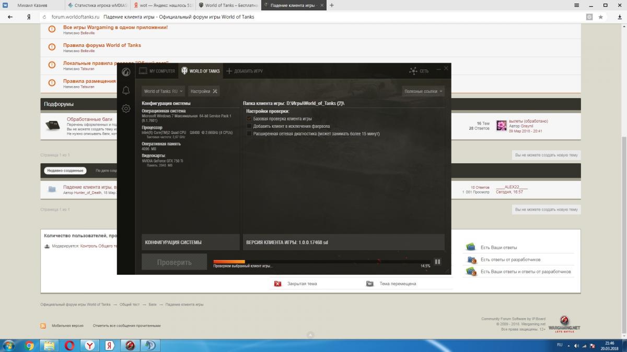The height and width of the screenshot is (352, 627).
Task: Expand Полезные ссылки dropdown
Action: [x=423, y=91]
